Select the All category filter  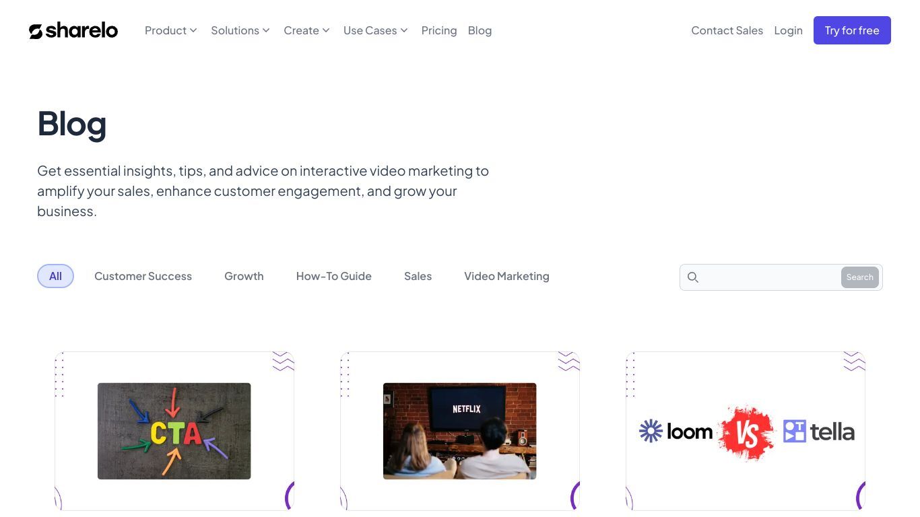[55, 276]
